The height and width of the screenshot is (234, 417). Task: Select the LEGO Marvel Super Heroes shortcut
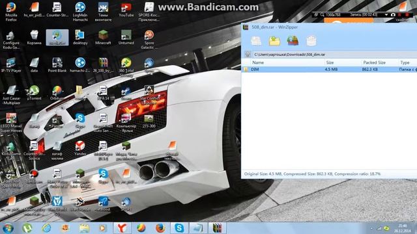(x=11, y=123)
